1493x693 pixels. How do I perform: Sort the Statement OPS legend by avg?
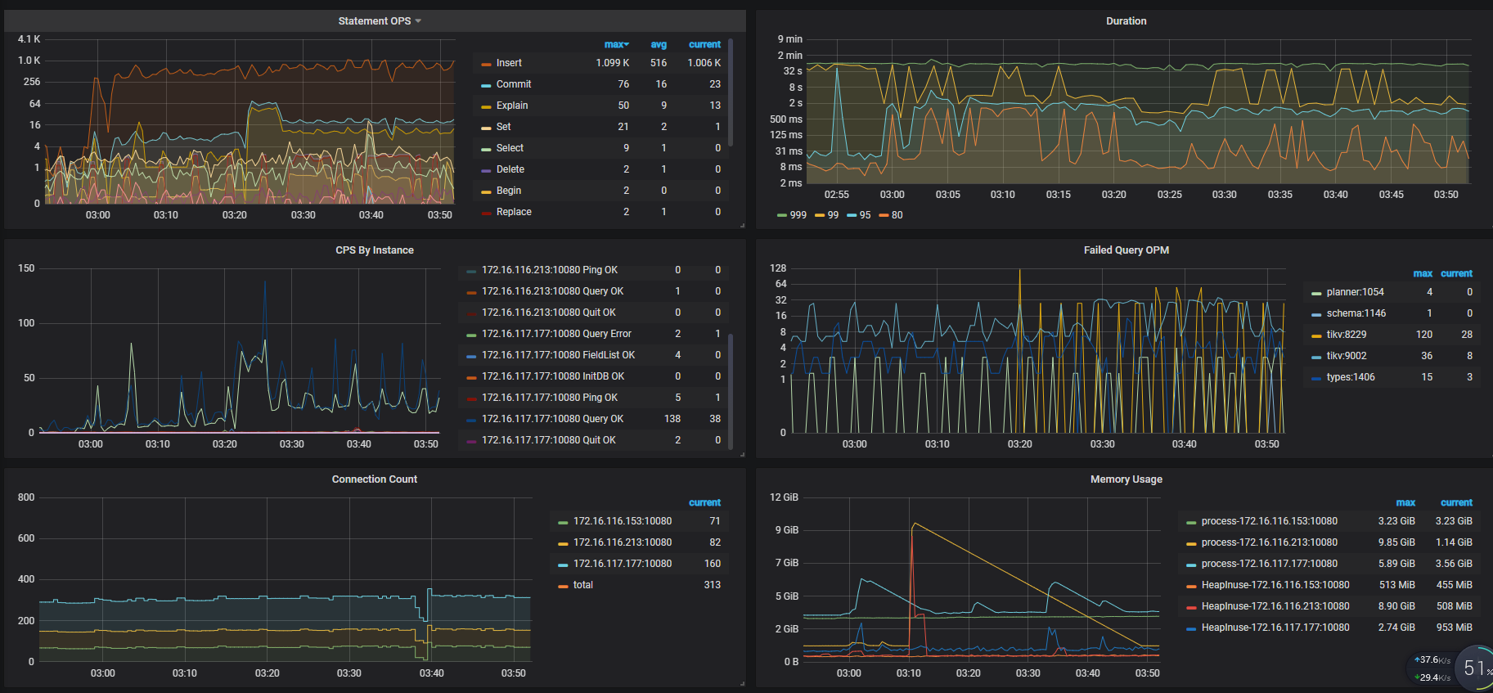[659, 45]
